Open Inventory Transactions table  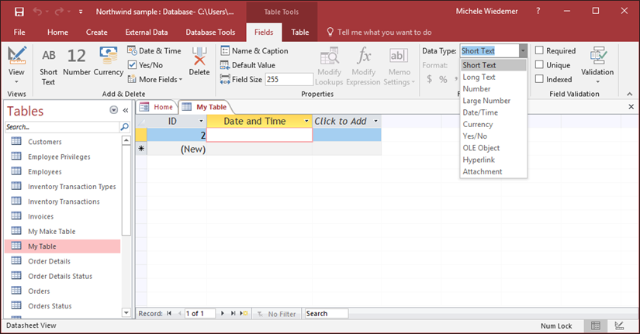coord(64,201)
